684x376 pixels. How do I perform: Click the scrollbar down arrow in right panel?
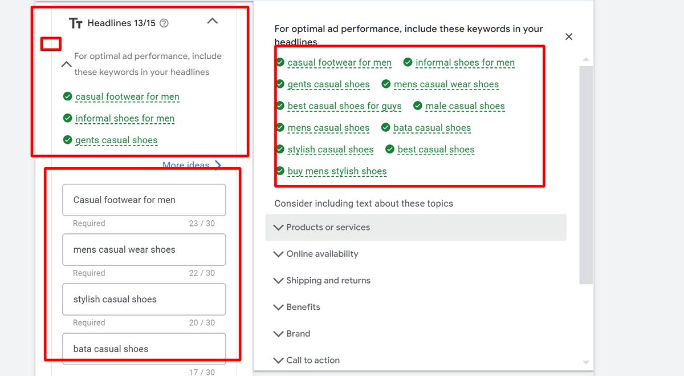click(586, 362)
